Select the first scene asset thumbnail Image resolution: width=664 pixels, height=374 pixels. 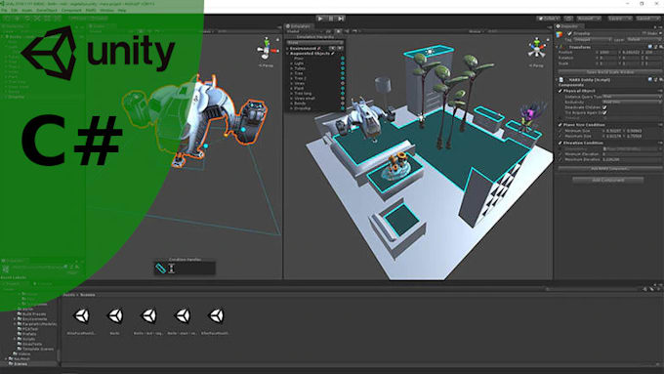coord(82,316)
